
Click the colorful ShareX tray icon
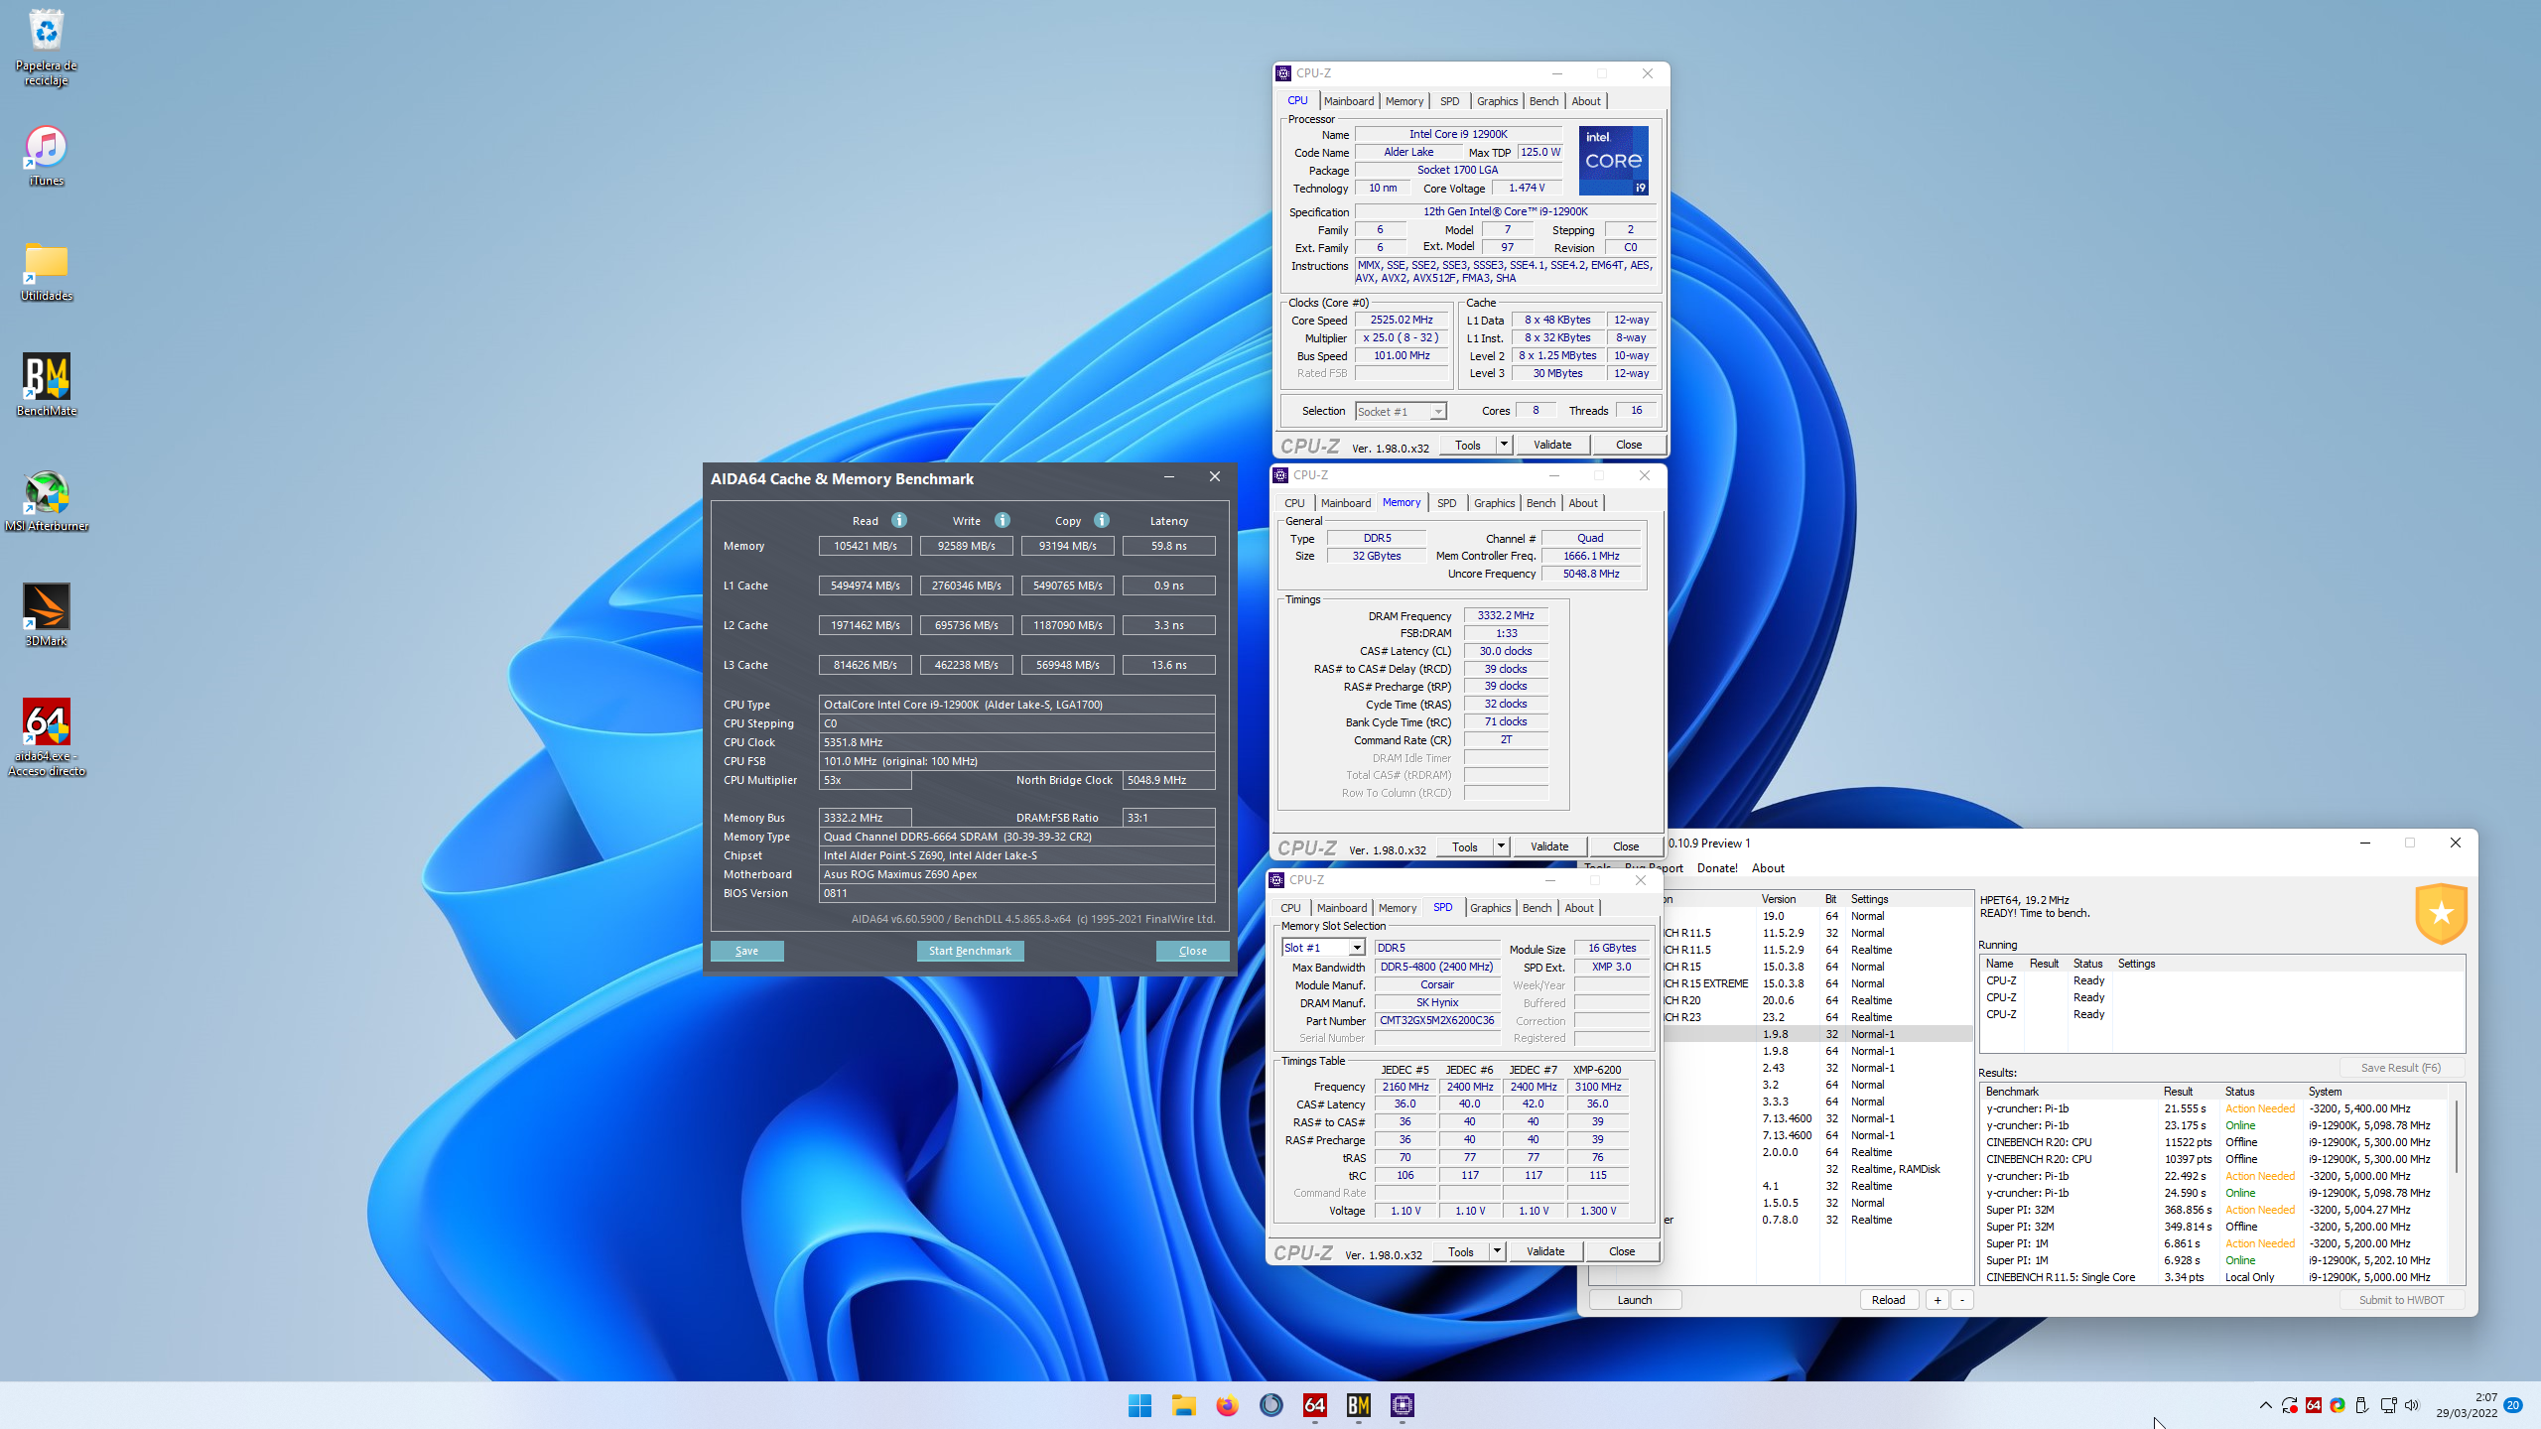pyautogui.click(x=2338, y=1405)
